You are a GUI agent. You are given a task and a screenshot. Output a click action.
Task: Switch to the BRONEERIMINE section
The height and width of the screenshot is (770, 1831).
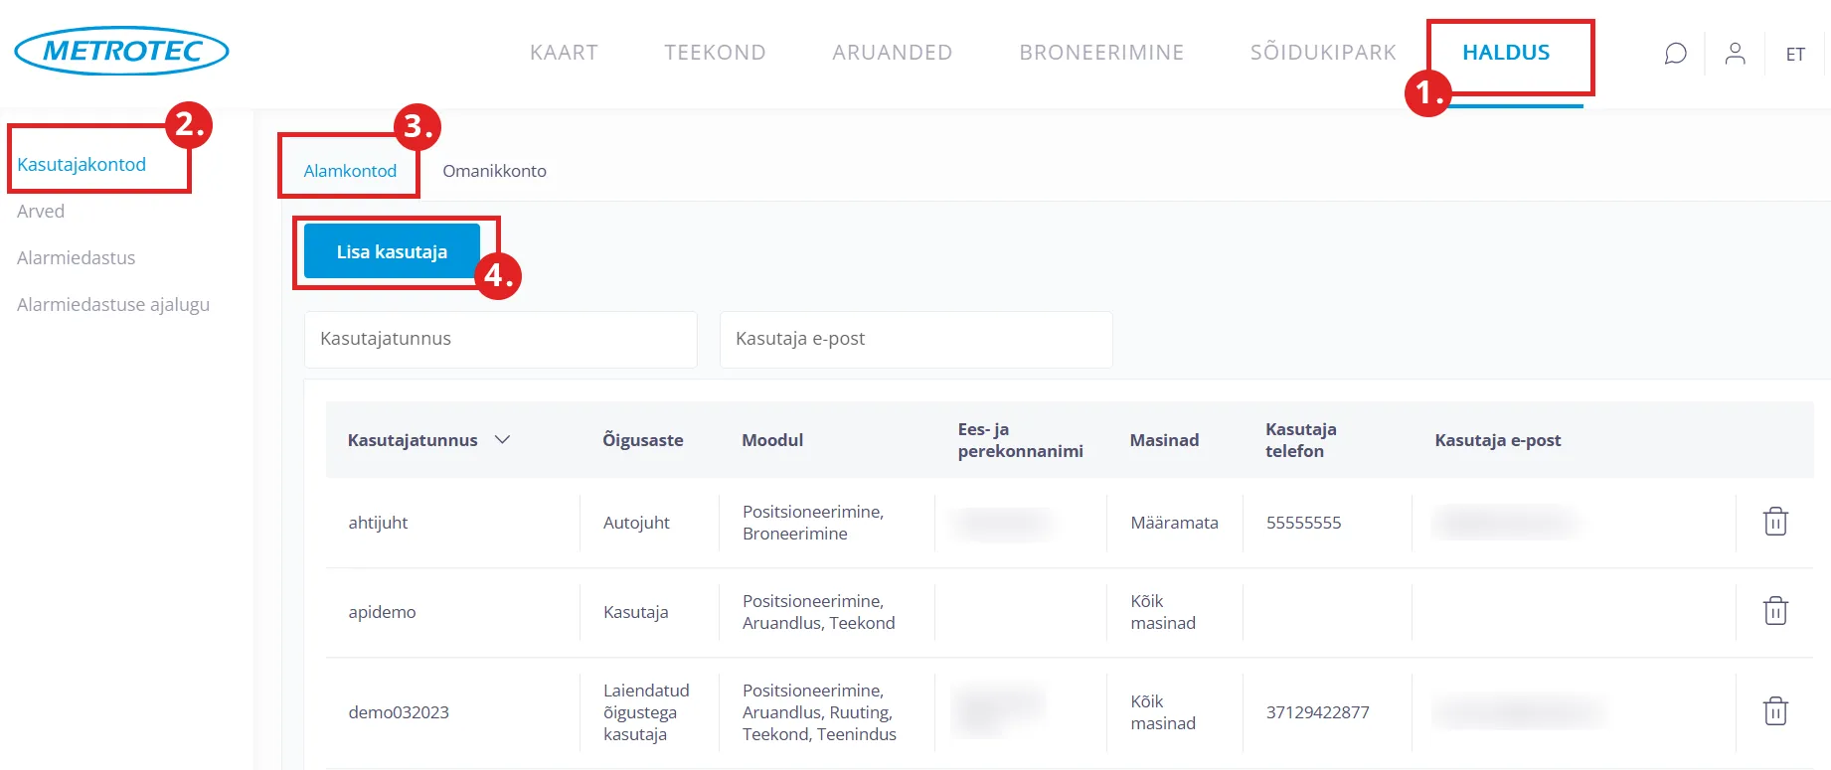click(1100, 53)
